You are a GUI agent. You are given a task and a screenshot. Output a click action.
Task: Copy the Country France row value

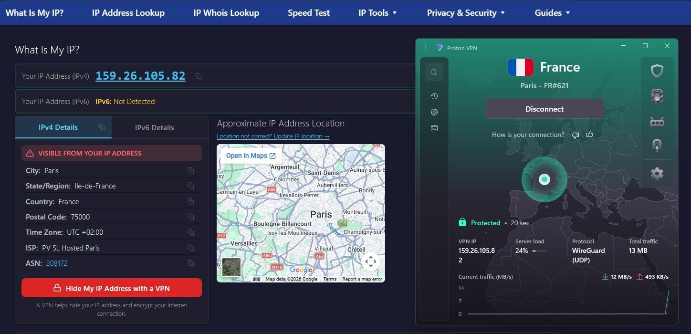click(x=191, y=201)
